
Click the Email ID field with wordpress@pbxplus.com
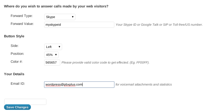coord(79,84)
